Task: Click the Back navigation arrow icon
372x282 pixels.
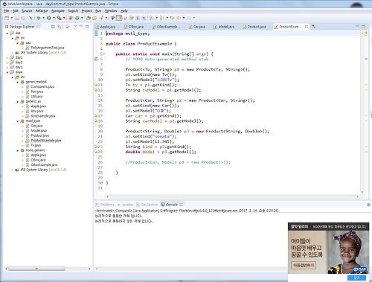Action: click(179, 18)
